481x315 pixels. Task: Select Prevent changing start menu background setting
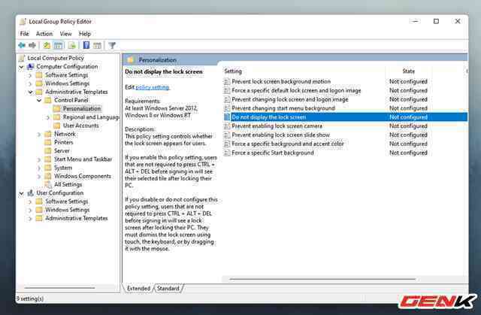283,108
